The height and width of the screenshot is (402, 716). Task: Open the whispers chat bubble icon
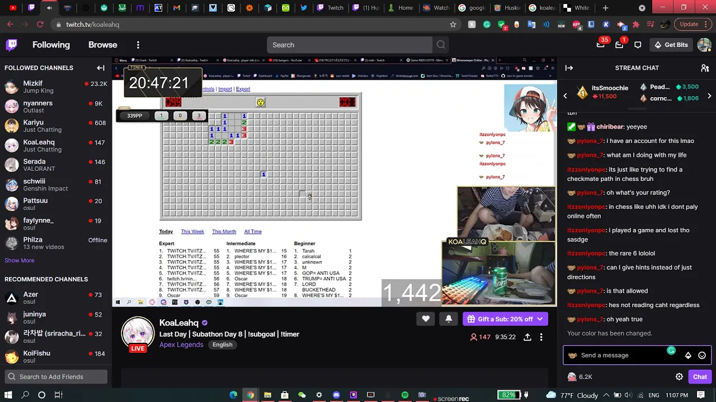[638, 45]
